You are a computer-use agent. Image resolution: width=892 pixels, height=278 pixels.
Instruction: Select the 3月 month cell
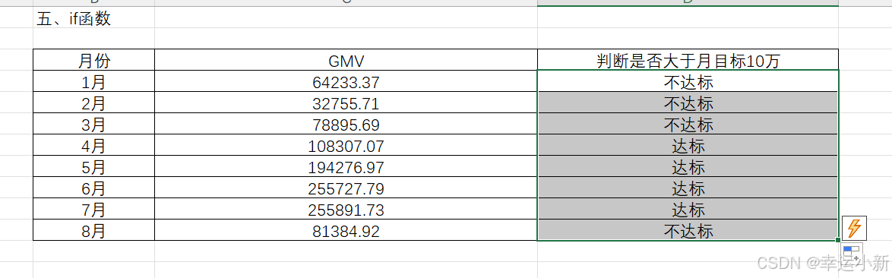coord(94,124)
